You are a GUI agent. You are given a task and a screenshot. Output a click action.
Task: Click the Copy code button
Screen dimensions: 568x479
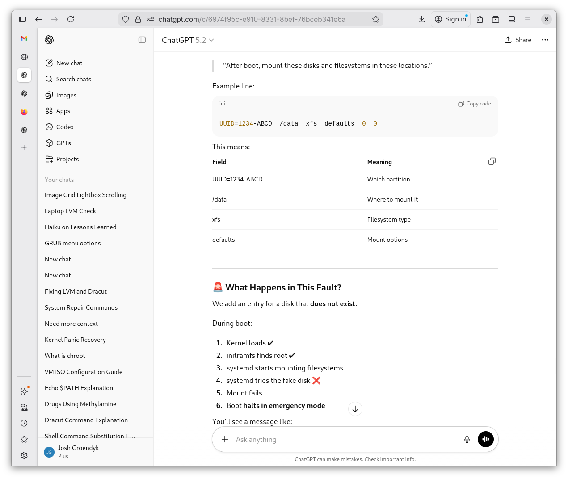(474, 104)
